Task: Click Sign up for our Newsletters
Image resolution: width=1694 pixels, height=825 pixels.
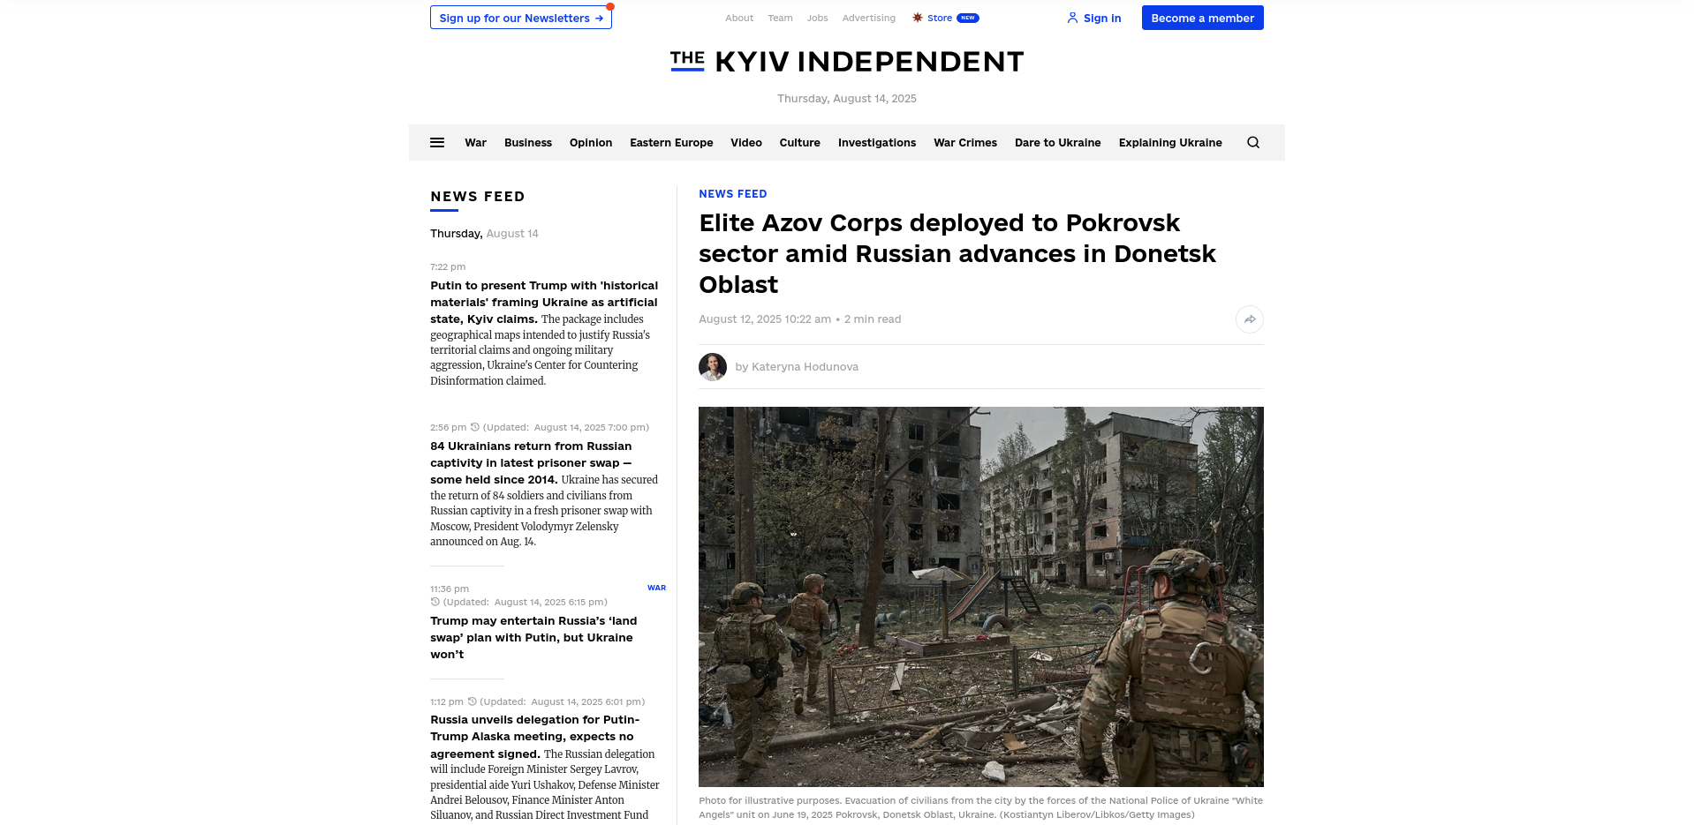Action: 521,18
